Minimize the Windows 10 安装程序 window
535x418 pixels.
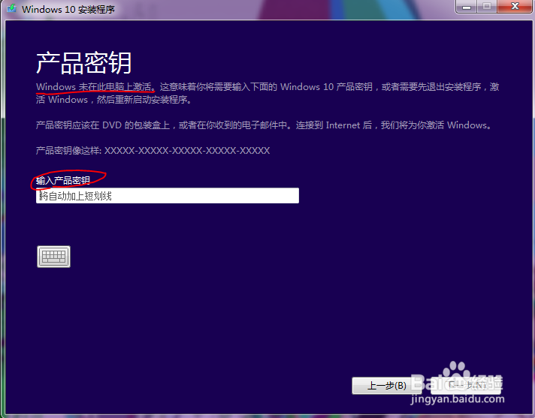[x=467, y=7]
